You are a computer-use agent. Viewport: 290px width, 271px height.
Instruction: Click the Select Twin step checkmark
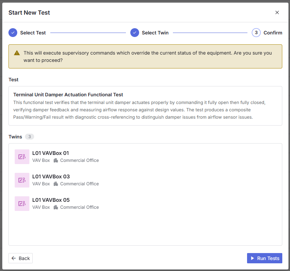(135, 33)
